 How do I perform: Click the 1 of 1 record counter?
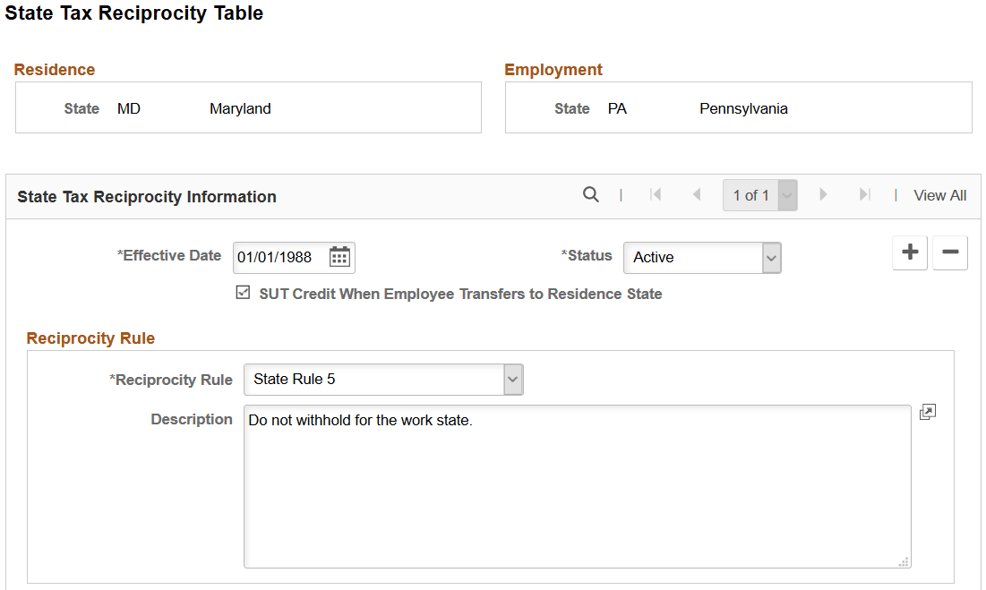coord(750,194)
